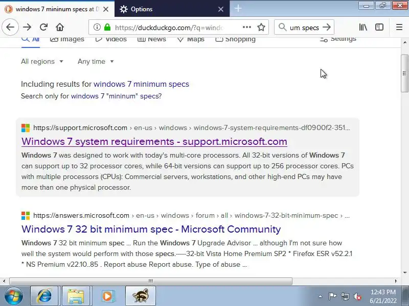Click in the um specs search box
The width and height of the screenshot is (409, 306).
coord(304,28)
